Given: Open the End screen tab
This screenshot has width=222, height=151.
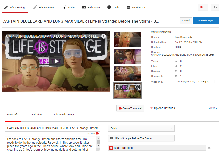Looking at the screenshot, I should coord(91,8).
